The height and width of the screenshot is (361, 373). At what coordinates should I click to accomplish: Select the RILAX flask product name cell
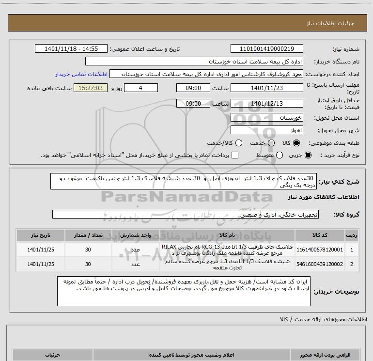pyautogui.click(x=227, y=250)
